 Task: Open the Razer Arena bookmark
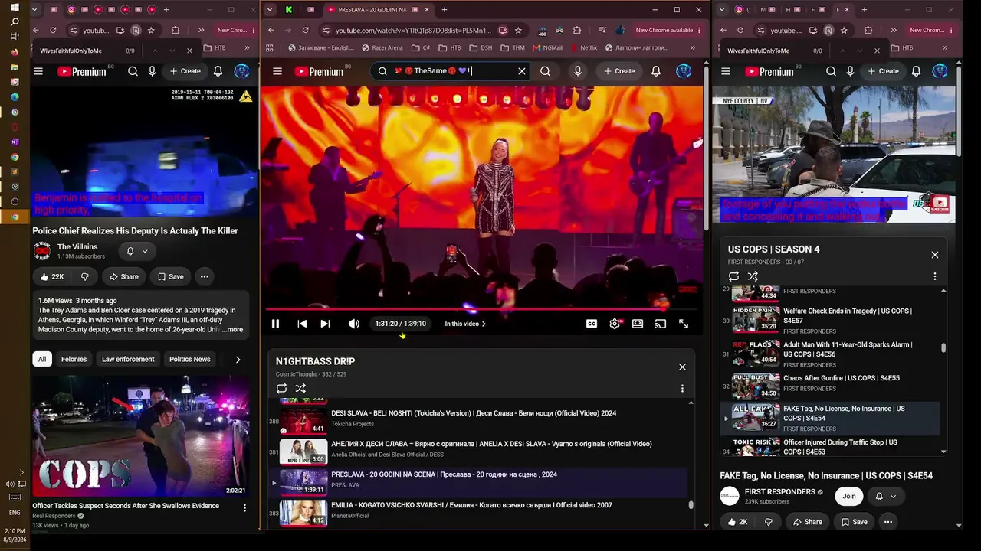tap(381, 47)
